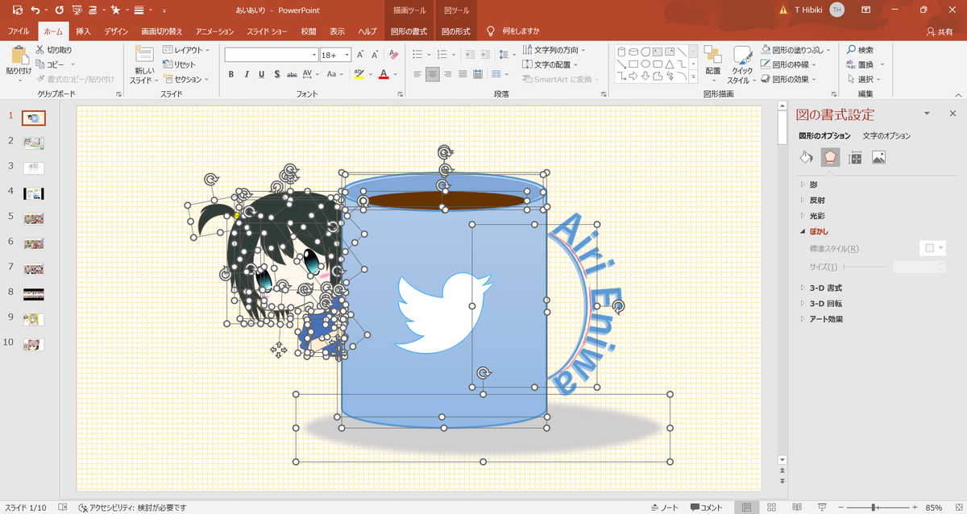Click the Paste (貼り付け) clipboard icon
The height and width of the screenshot is (514, 967).
(x=19, y=55)
